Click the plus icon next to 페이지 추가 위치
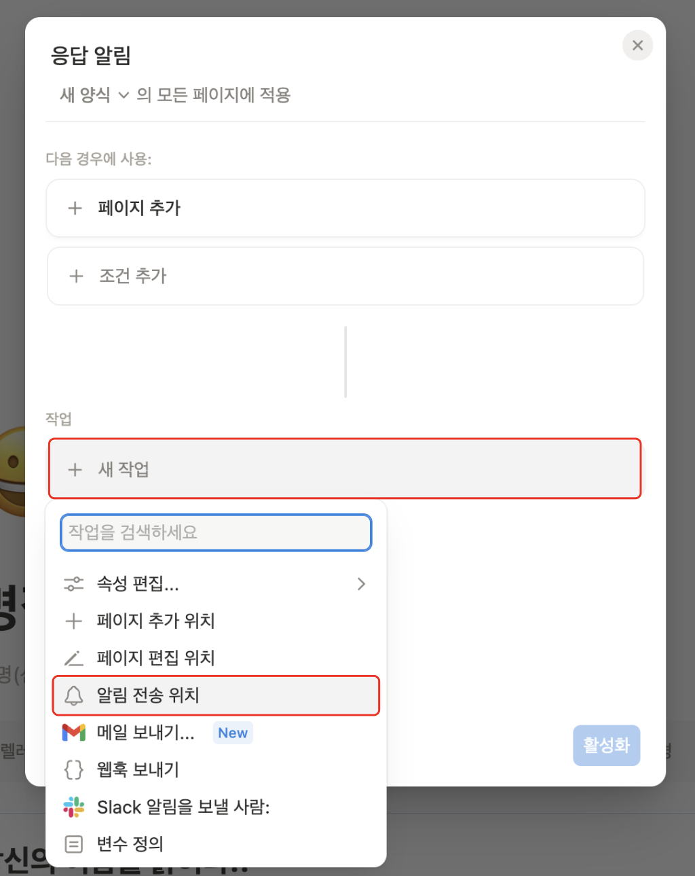Screen dimensions: 695x876 [73, 621]
